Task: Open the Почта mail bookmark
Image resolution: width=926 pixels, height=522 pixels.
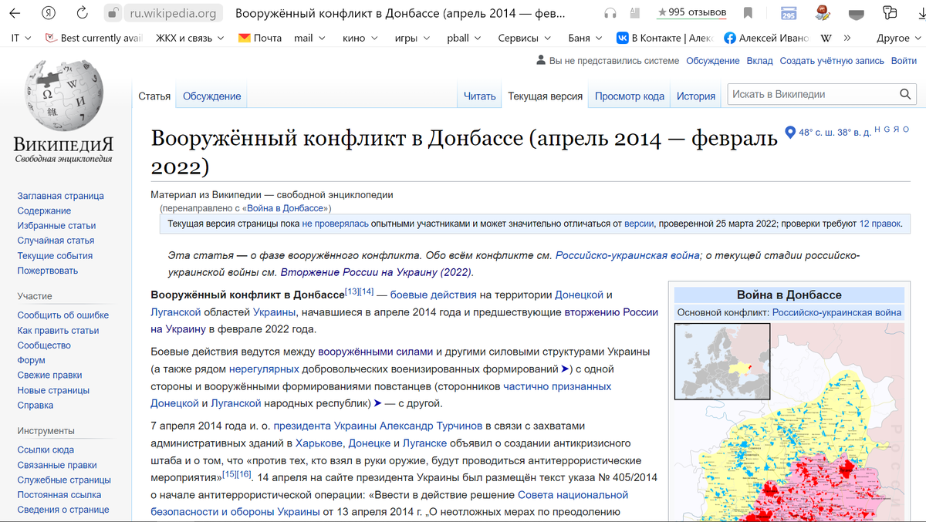Action: (x=260, y=38)
